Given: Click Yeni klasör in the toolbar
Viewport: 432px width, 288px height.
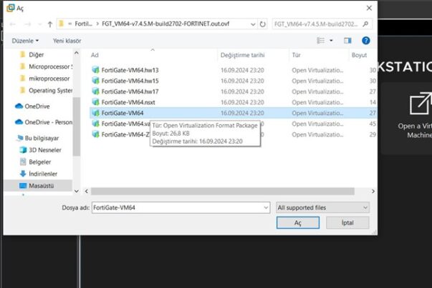Looking at the screenshot, I should [x=67, y=41].
